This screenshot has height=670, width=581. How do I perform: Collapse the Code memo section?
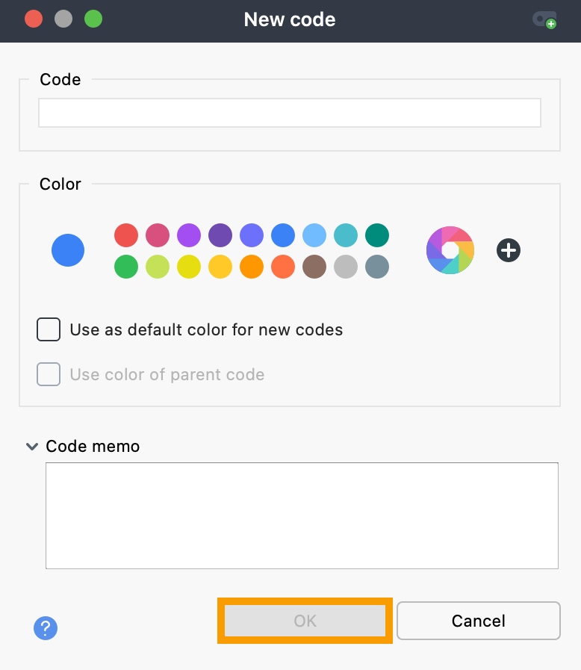pos(32,447)
